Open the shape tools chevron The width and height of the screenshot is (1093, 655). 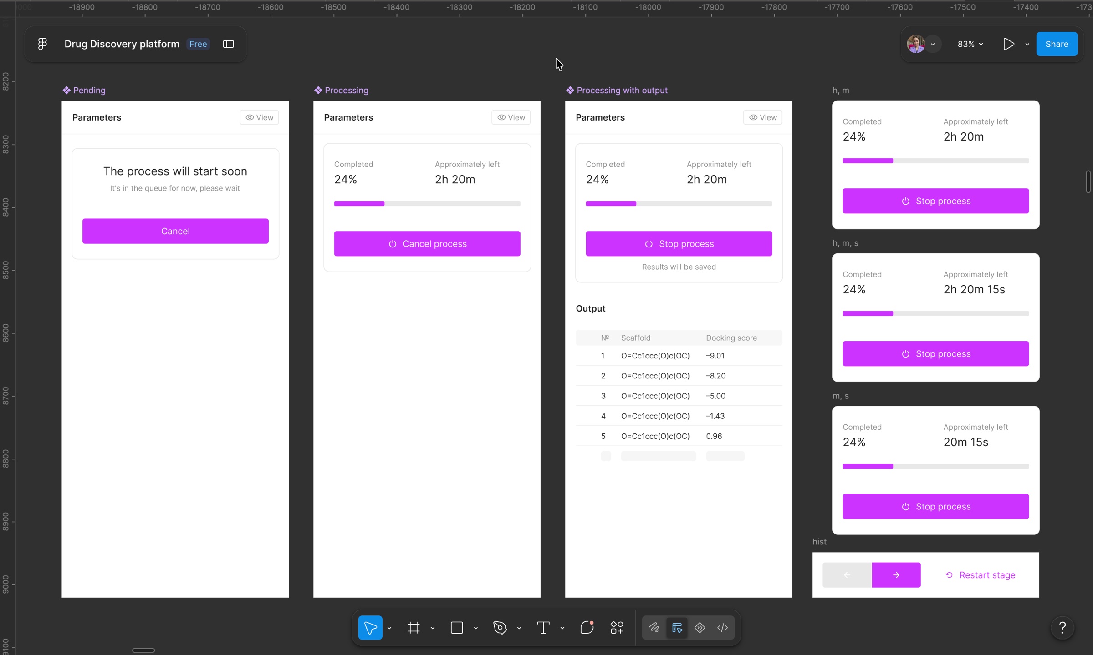476,628
